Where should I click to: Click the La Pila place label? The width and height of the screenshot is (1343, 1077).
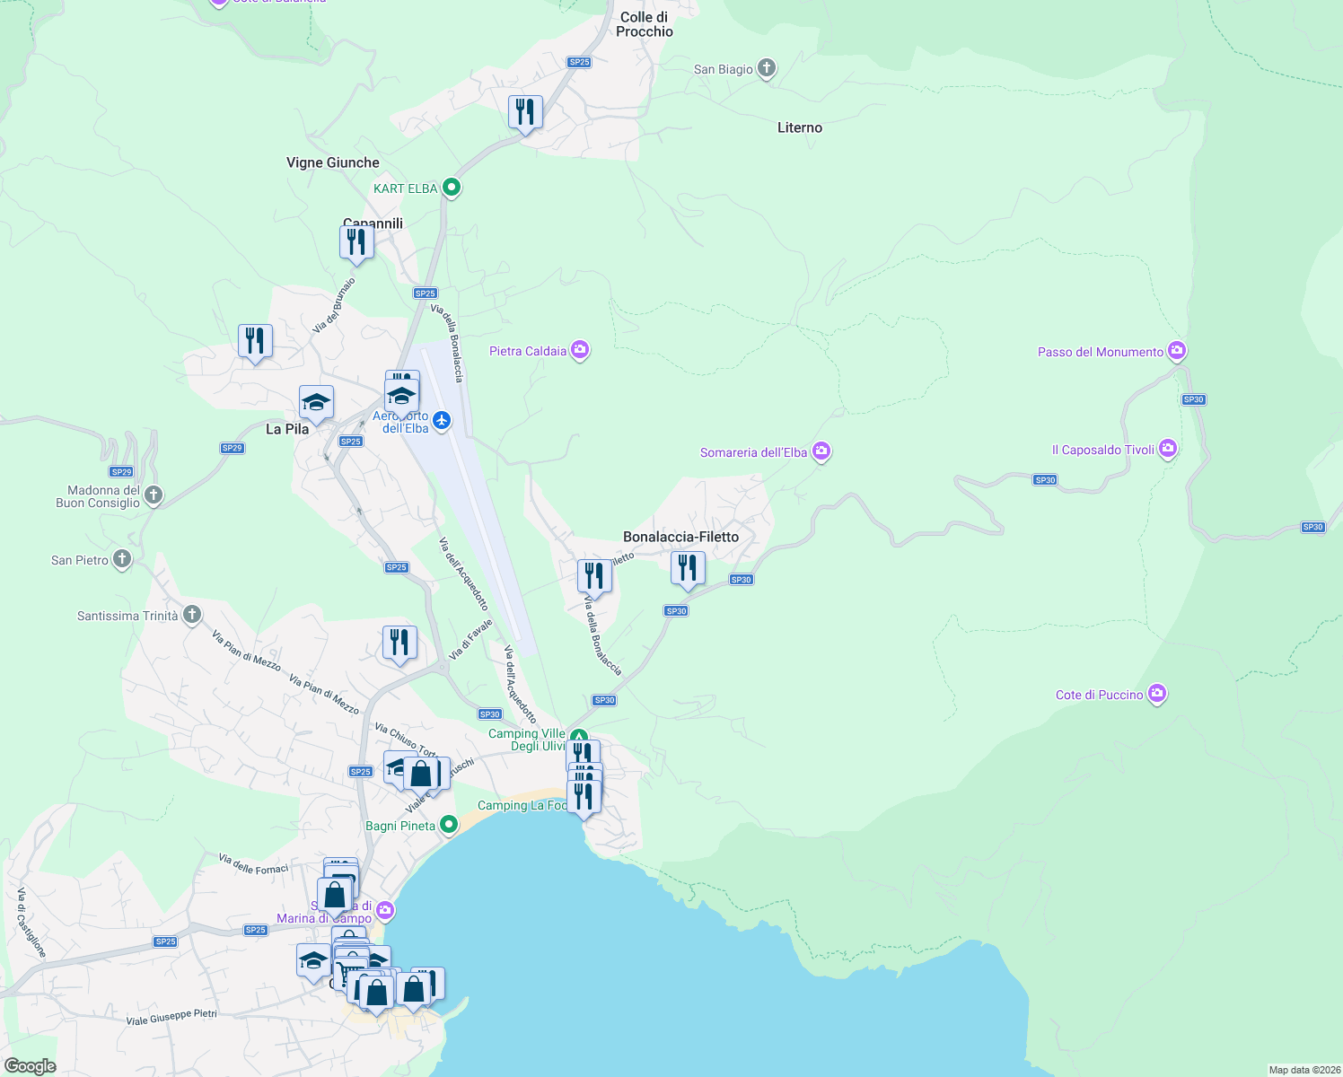(287, 429)
